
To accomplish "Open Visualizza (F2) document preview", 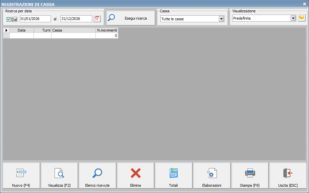I will coord(59,173).
